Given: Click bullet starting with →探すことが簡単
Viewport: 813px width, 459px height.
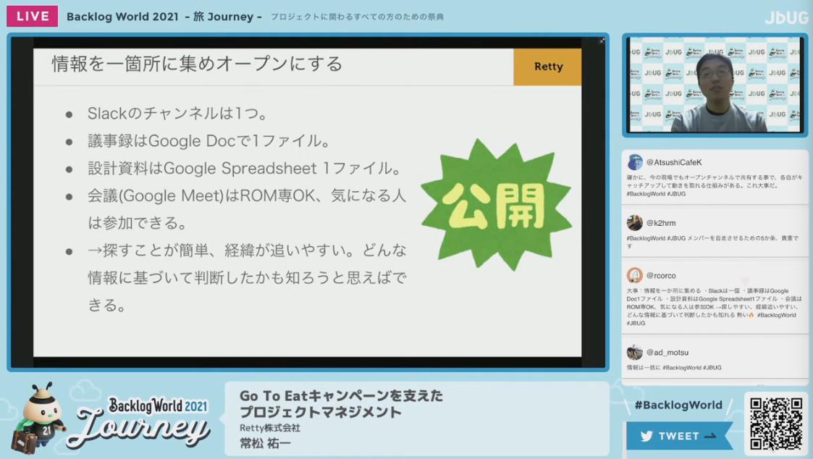Looking at the screenshot, I should [x=247, y=277].
